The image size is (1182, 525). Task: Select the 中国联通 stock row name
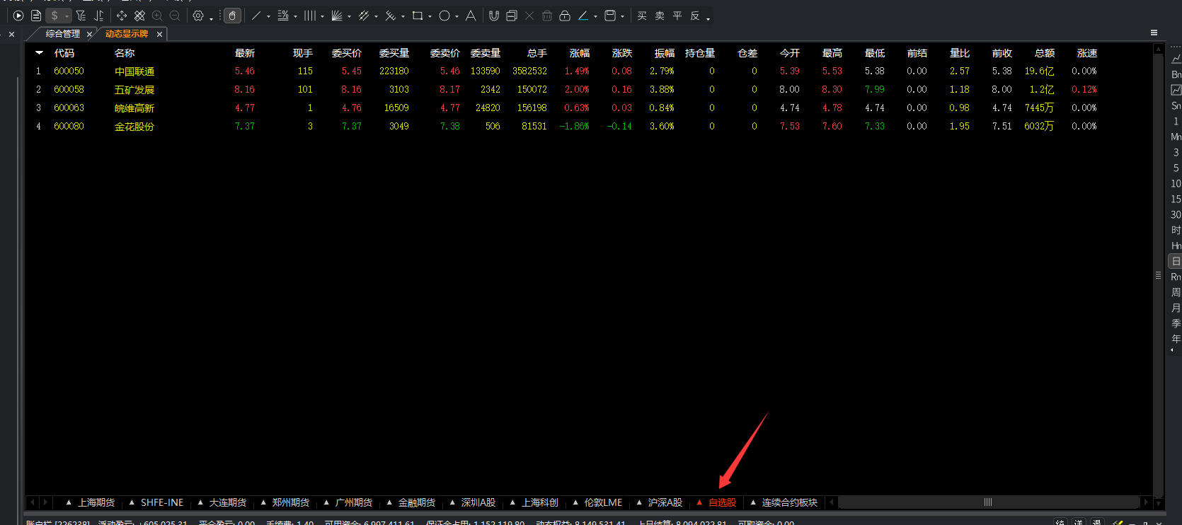click(134, 71)
